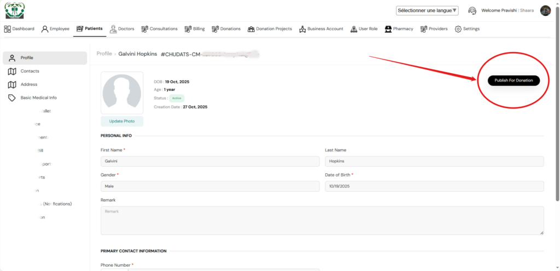Click the patient profile photo placeholder
The image size is (560, 271).
pos(121,93)
